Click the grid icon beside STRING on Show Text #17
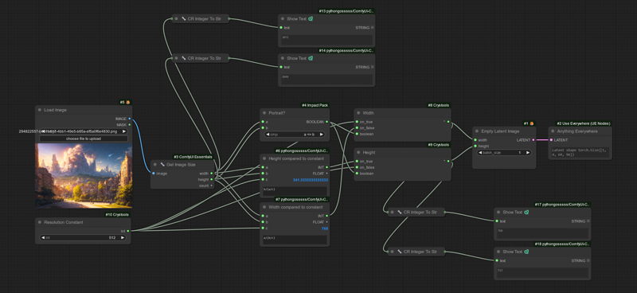Viewport: 637px width, 293px height. point(588,221)
